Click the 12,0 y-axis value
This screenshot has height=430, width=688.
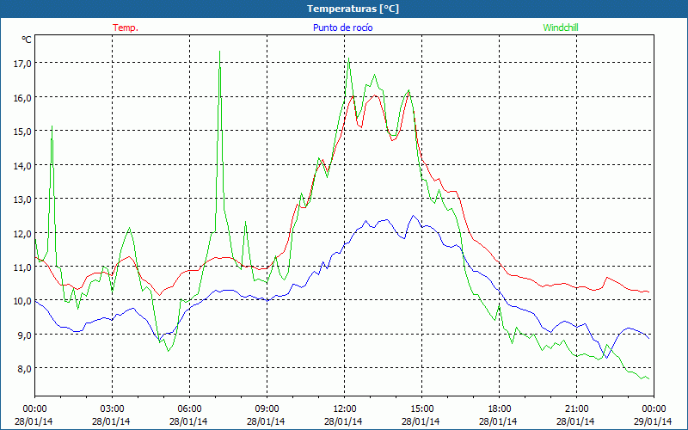(x=22, y=233)
